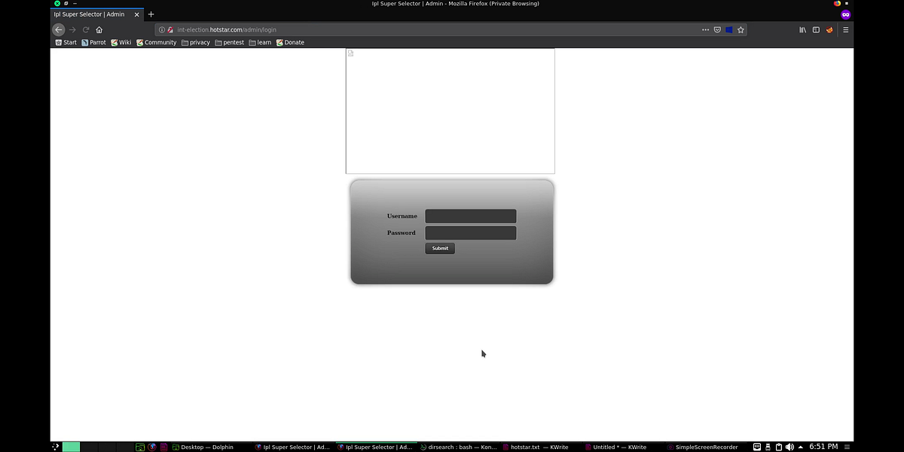Click the 6:51 PM clock
This screenshot has width=904, height=452.
coord(823,447)
